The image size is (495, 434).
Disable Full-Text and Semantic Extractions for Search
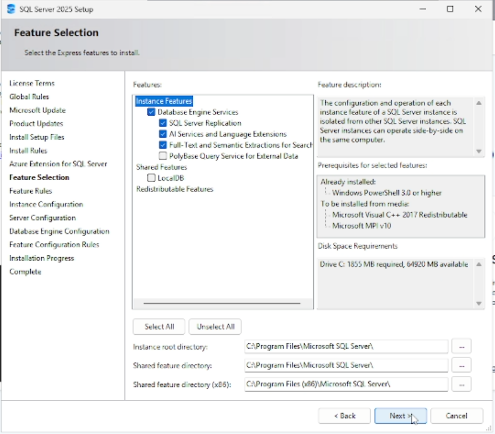tap(163, 145)
